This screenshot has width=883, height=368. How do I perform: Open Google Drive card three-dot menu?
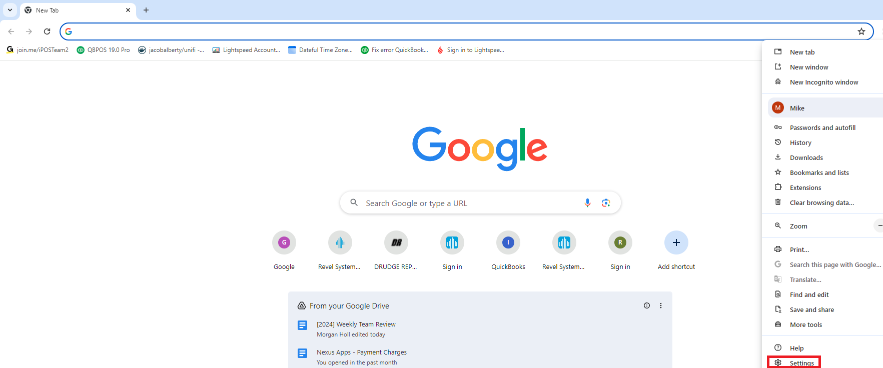pos(661,305)
